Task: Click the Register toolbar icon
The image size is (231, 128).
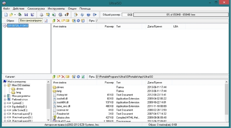Action: coord(76,15)
